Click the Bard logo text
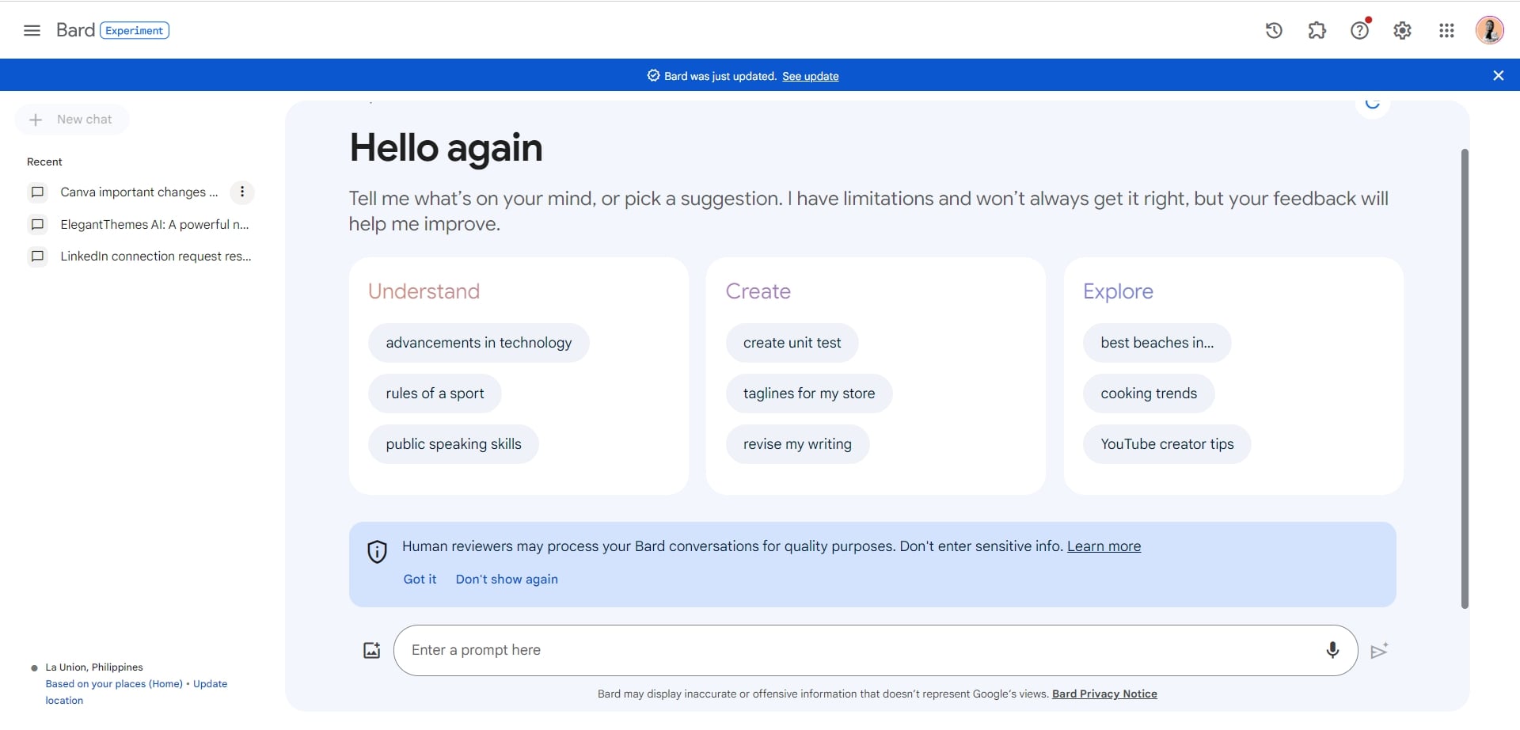1520x730 pixels. click(x=75, y=30)
